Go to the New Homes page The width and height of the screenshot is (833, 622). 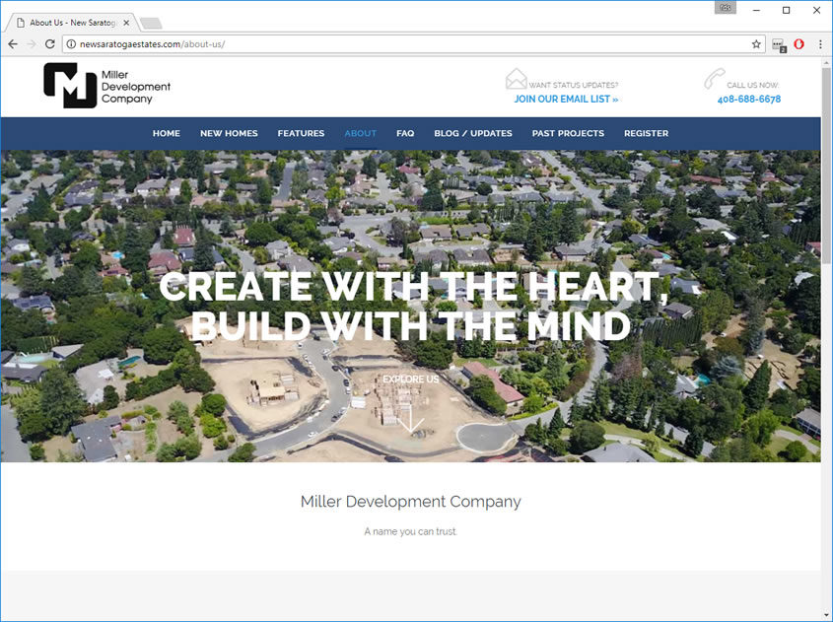point(229,133)
